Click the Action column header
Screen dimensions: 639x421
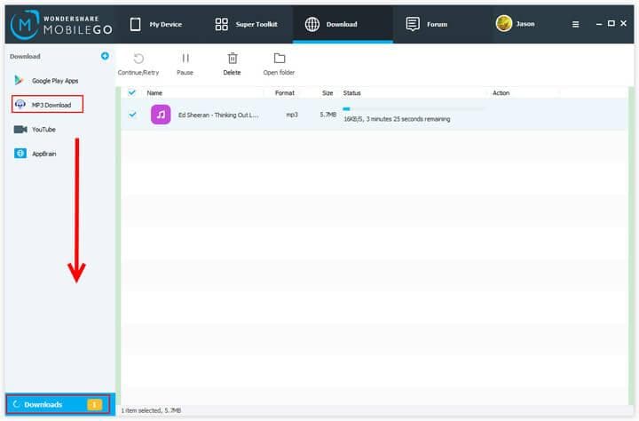[501, 93]
